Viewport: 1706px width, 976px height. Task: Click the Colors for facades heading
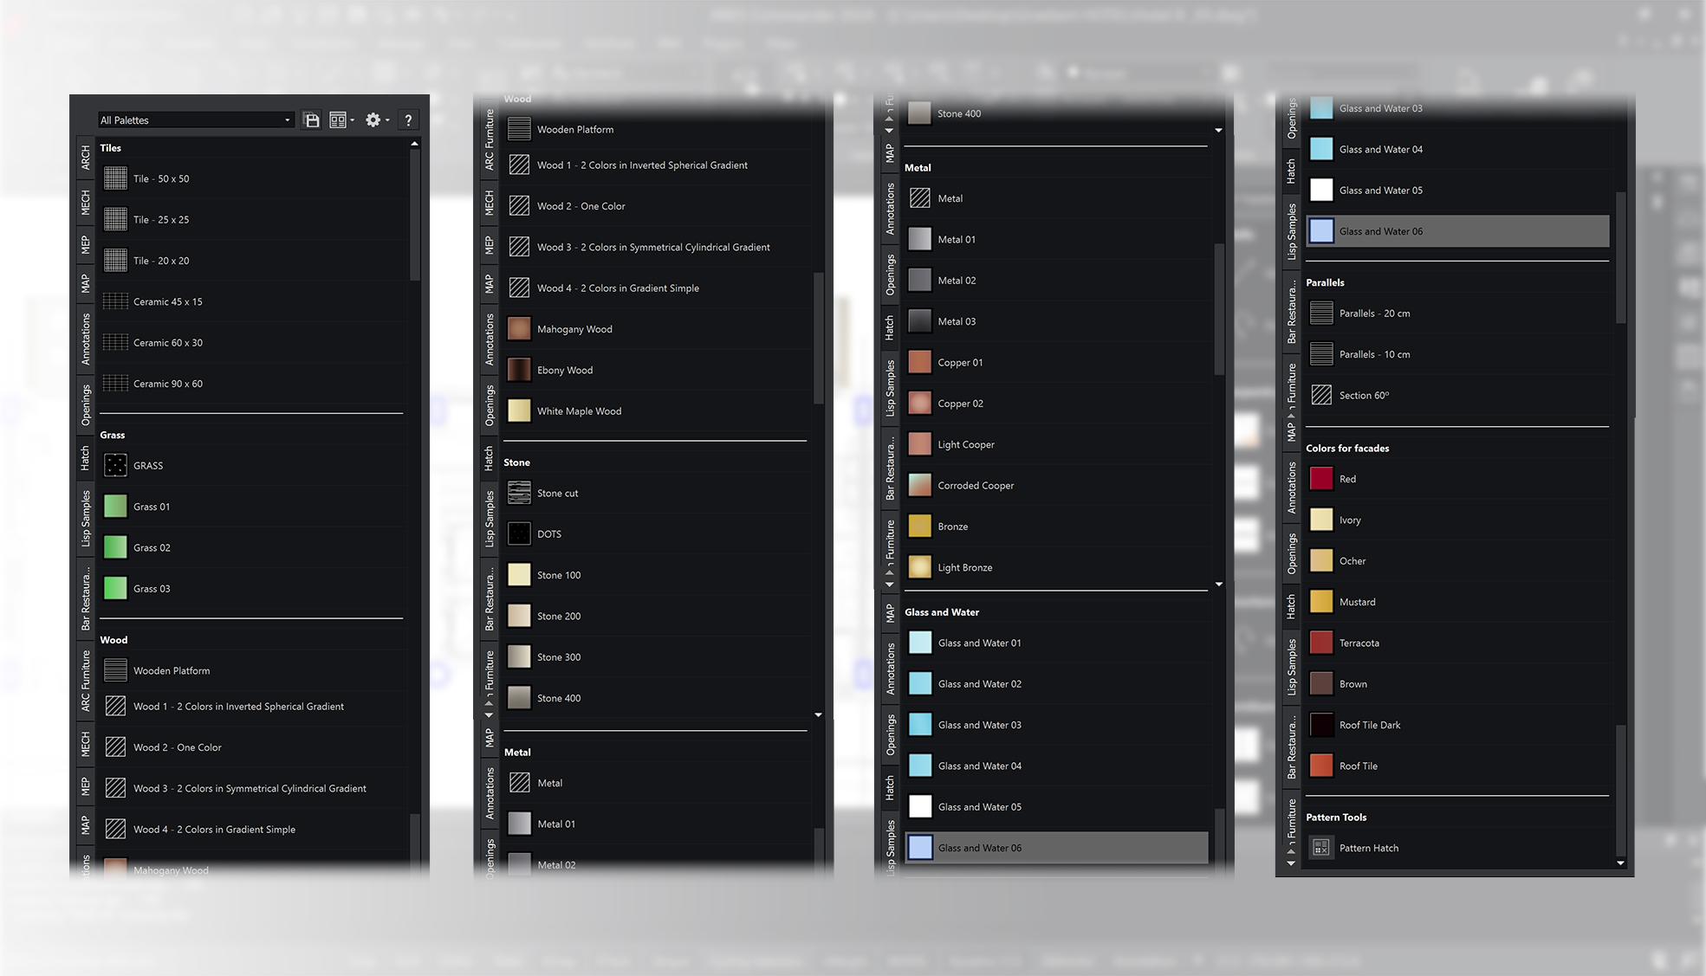[x=1347, y=448]
